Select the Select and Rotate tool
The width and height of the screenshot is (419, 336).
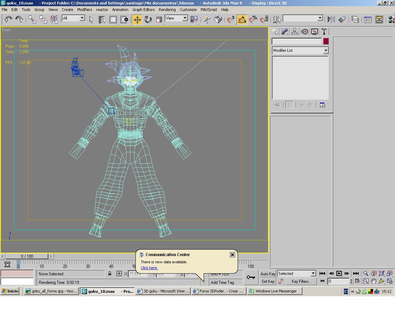click(148, 20)
